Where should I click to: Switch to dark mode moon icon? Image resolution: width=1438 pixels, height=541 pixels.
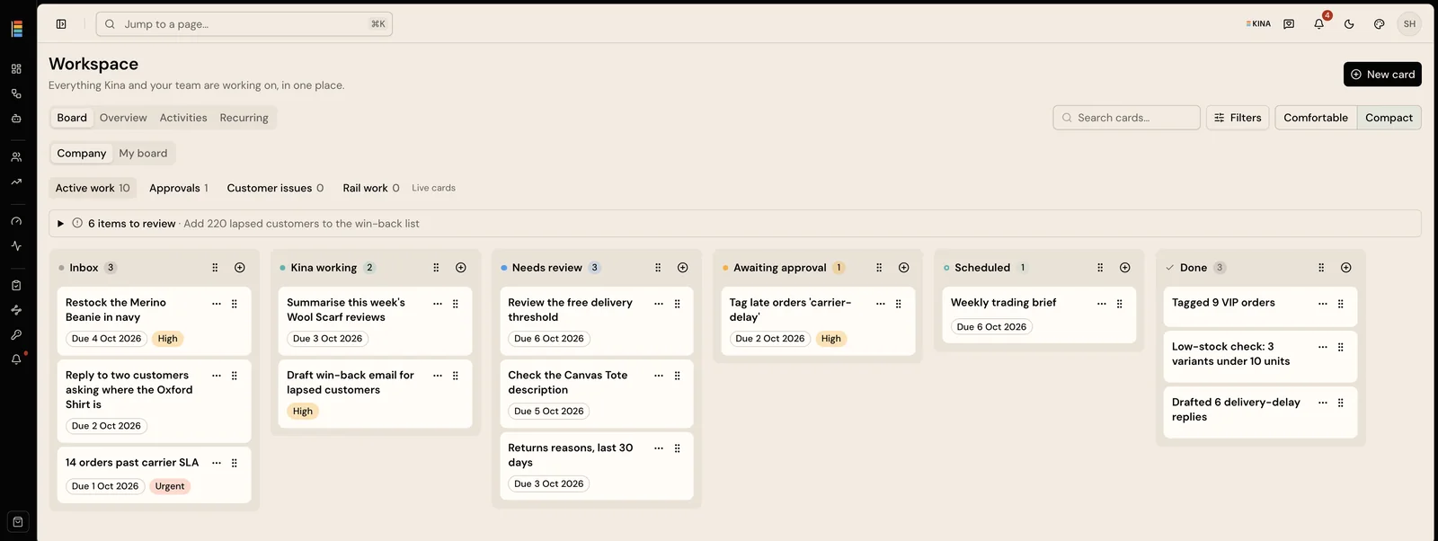[x=1349, y=24]
